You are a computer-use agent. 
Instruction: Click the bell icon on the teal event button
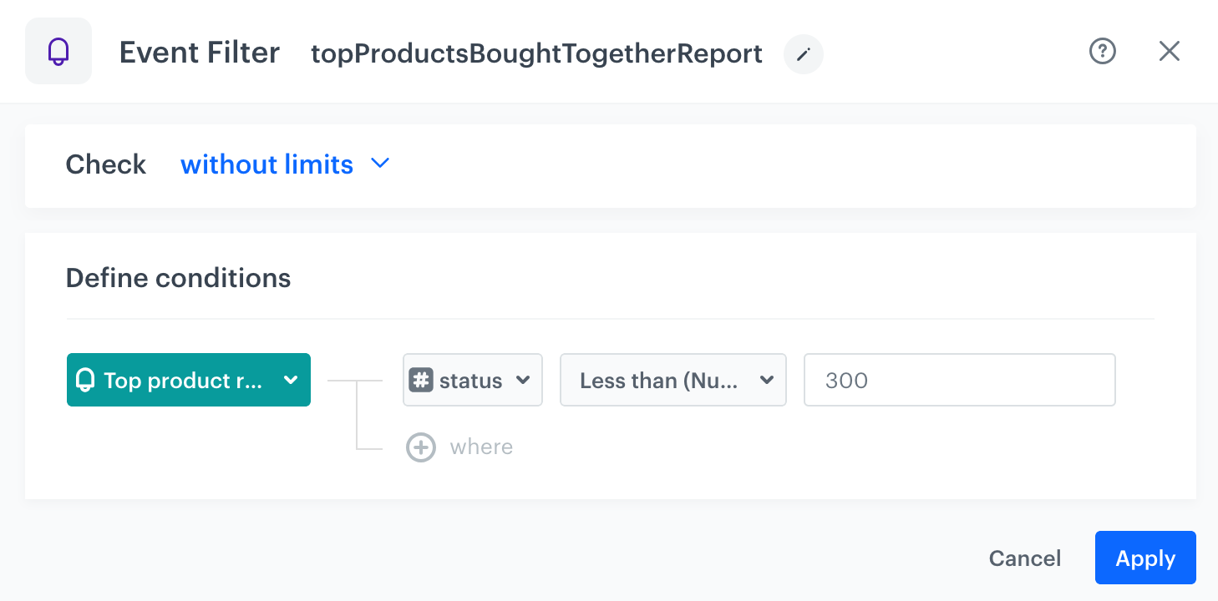tap(88, 380)
